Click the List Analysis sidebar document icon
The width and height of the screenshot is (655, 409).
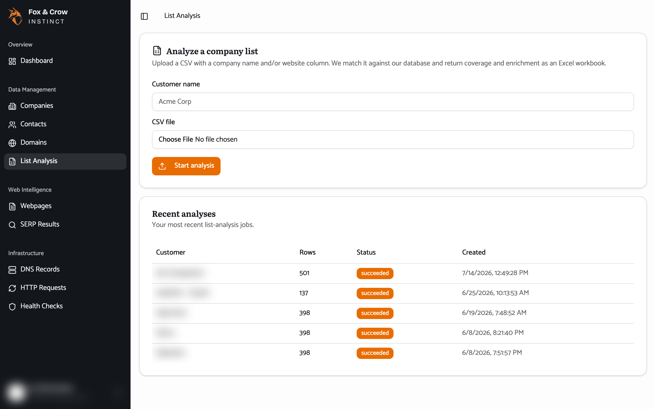point(12,161)
